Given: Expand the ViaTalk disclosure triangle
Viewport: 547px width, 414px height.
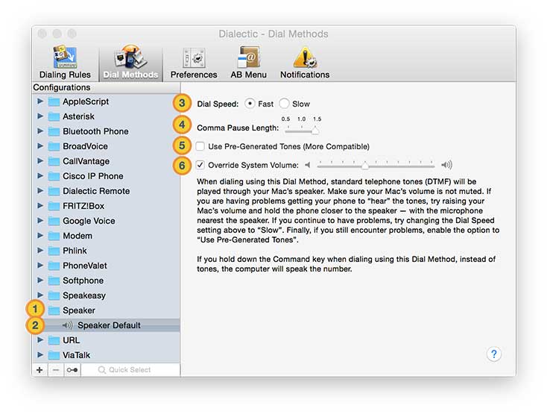Looking at the screenshot, I should pos(40,355).
